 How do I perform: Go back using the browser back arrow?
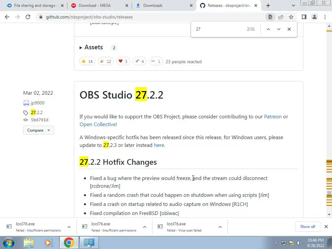click(7, 17)
